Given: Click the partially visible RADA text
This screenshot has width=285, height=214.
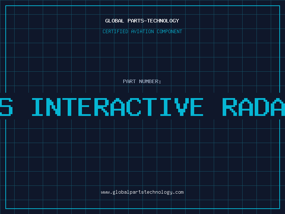Looking at the screenshot, I should (254, 106).
